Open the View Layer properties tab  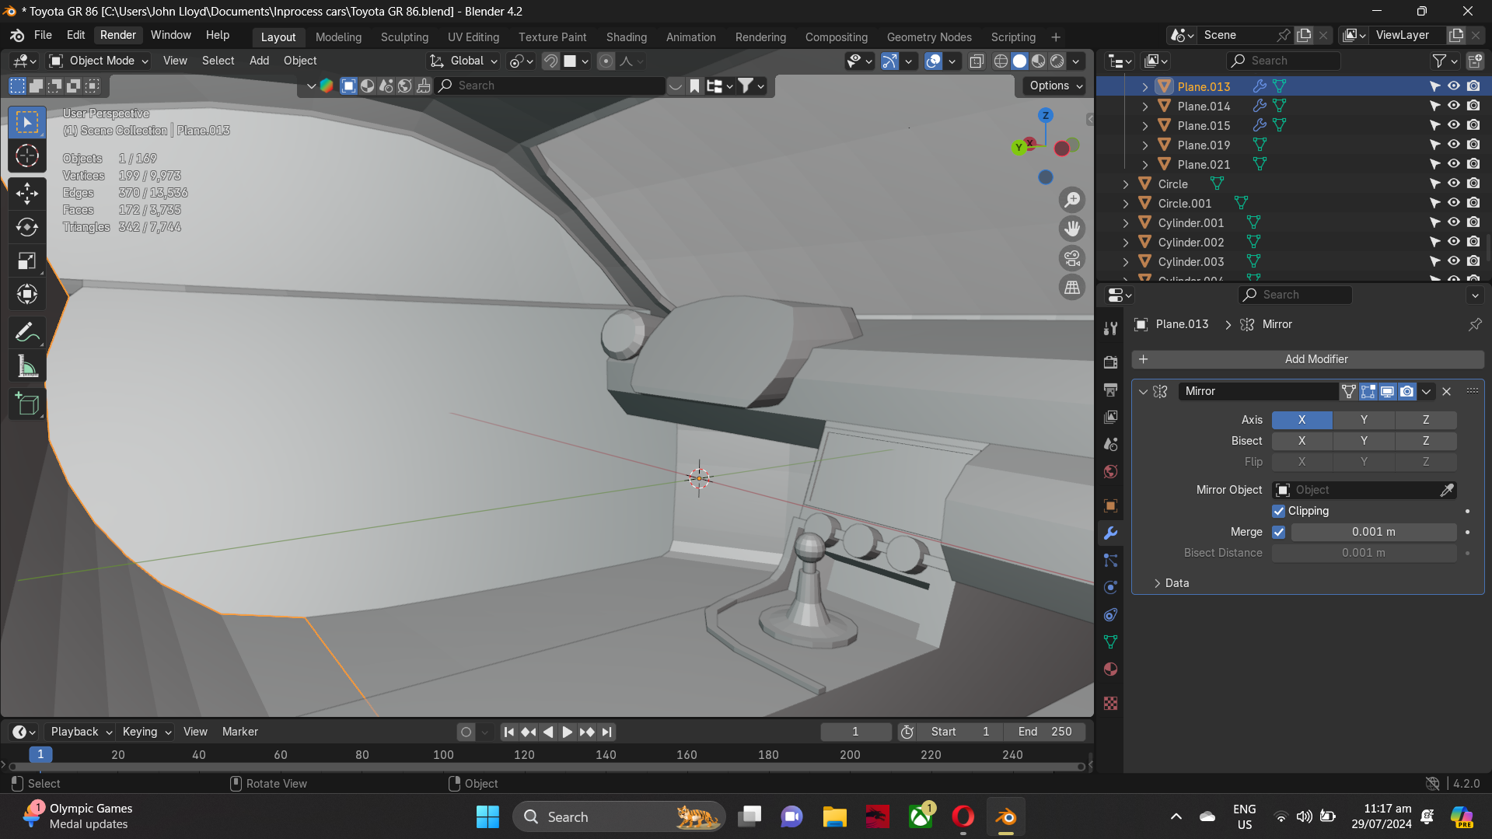1110,417
